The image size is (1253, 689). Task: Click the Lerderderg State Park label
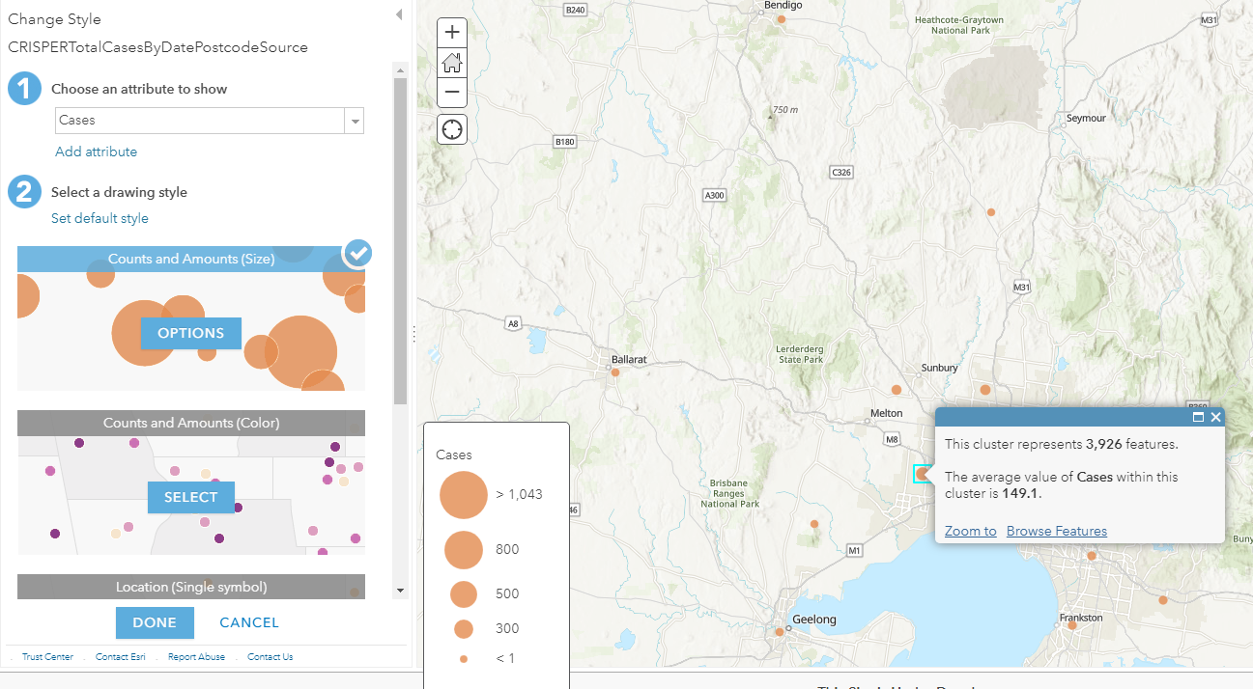click(801, 354)
